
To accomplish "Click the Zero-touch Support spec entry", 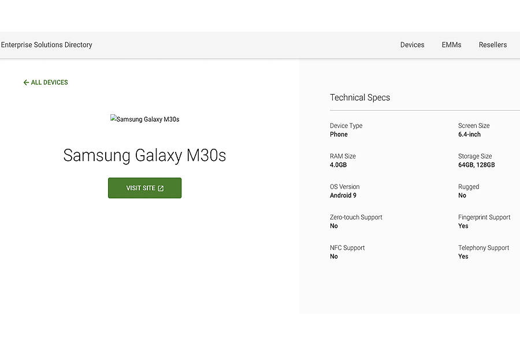I will click(356, 221).
